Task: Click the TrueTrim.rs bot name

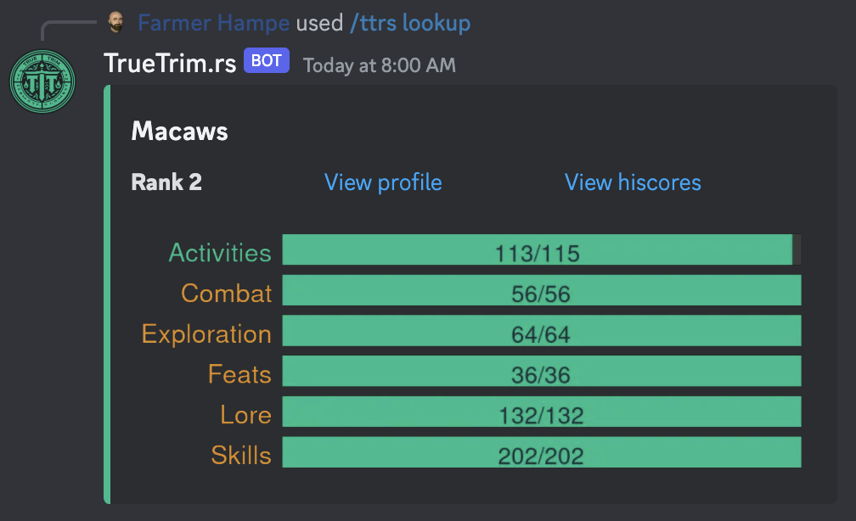Action: pos(170,64)
